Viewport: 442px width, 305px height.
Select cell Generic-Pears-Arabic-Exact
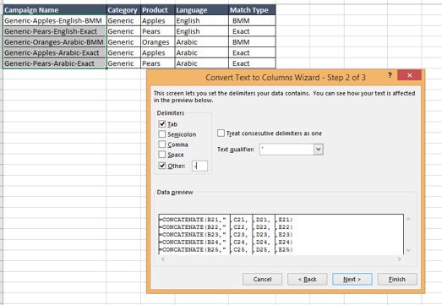[x=55, y=63]
